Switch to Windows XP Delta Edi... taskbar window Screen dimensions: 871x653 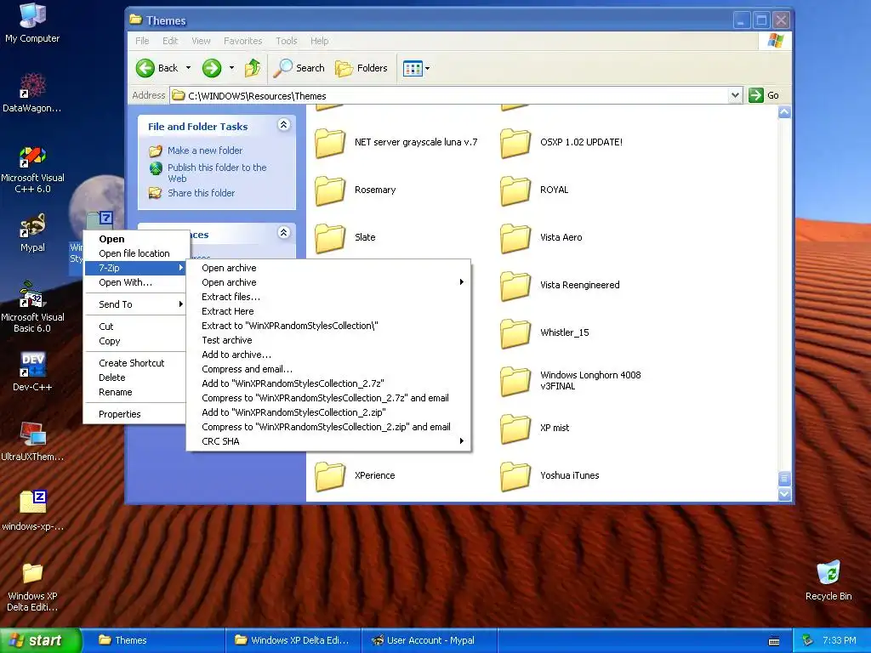click(x=293, y=640)
